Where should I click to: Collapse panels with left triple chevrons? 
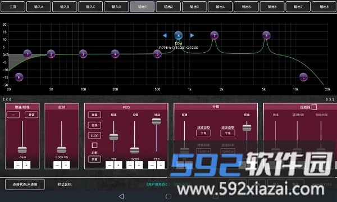click(x=6, y=99)
